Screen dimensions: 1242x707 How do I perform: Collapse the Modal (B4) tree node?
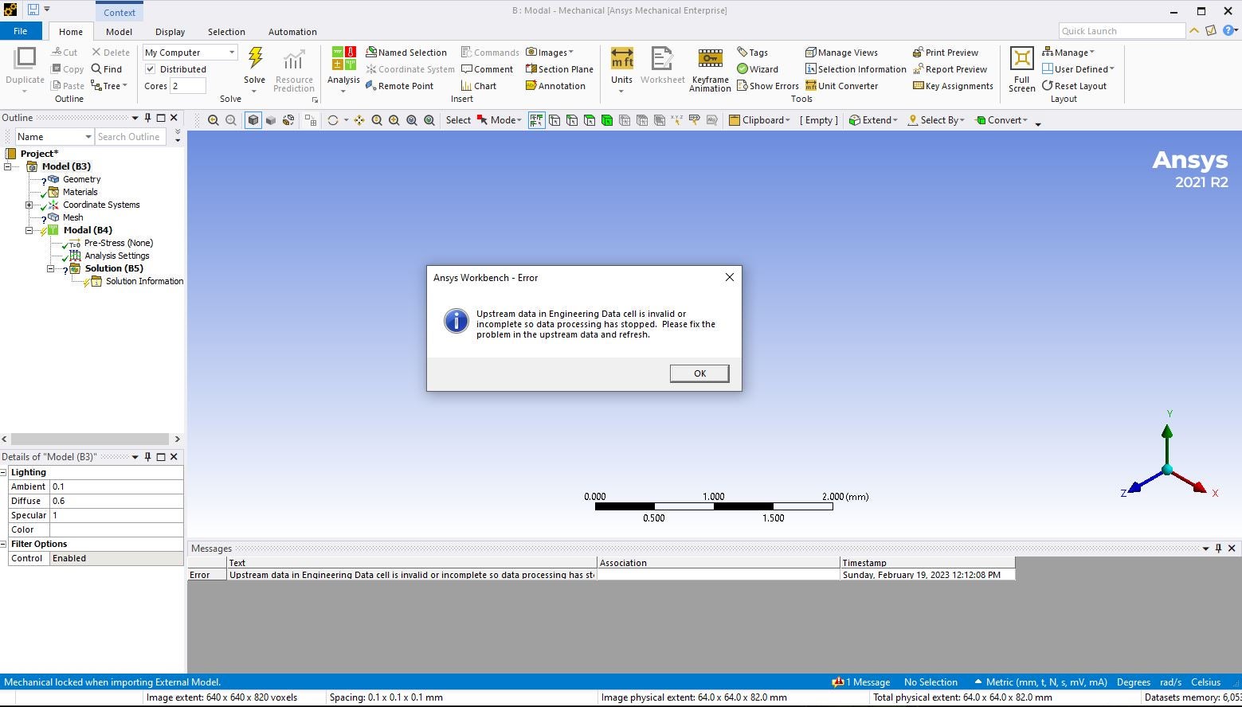click(29, 230)
